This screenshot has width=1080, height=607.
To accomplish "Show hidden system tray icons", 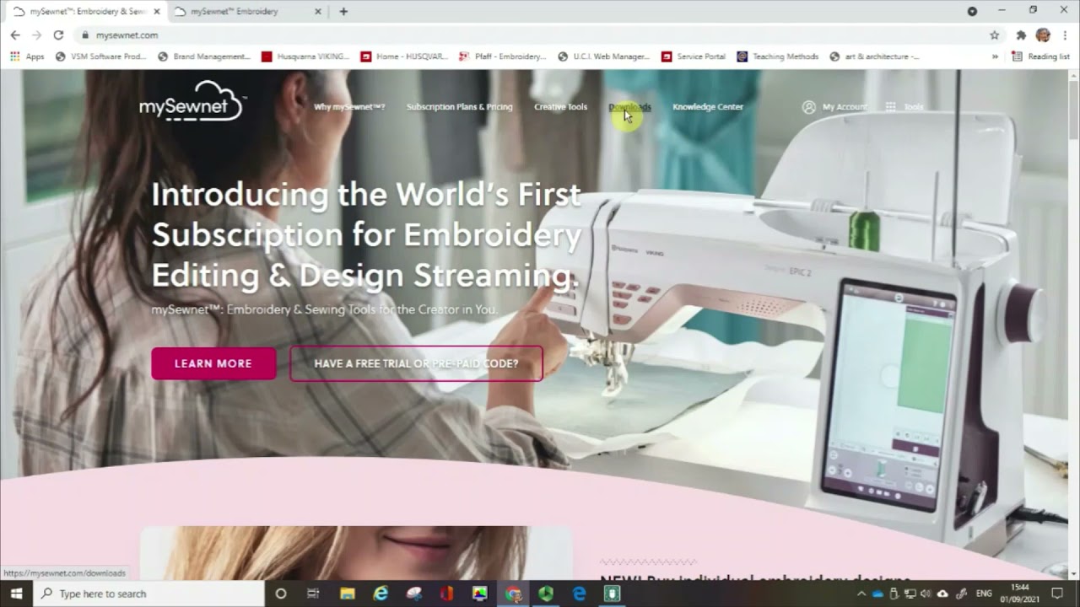I will 861,594.
